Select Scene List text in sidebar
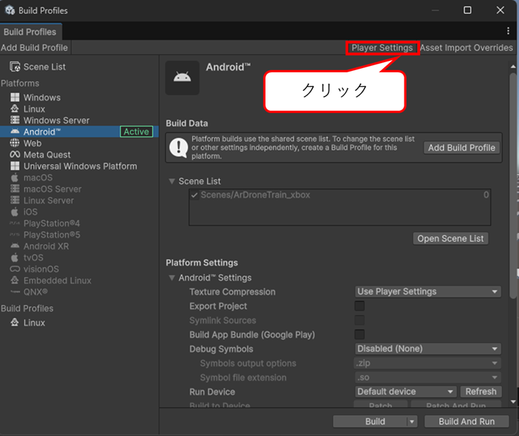Viewport: 519px width, 436px height. coord(44,67)
